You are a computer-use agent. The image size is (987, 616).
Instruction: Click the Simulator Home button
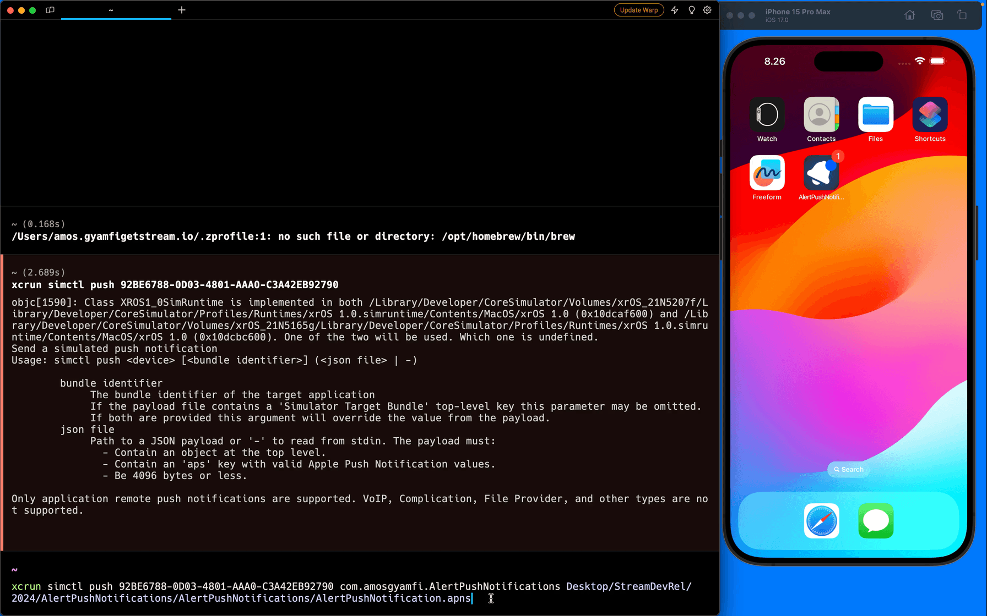pos(910,15)
